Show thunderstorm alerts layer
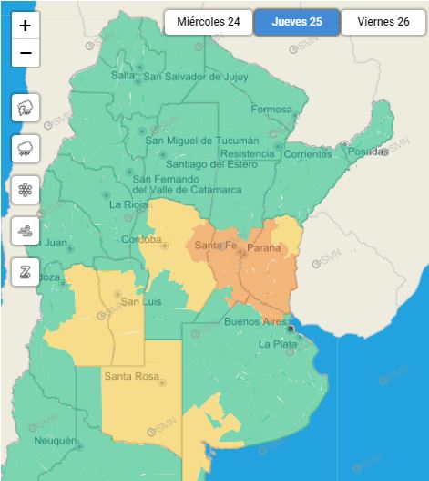The width and height of the screenshot is (429, 481). pyautogui.click(x=26, y=108)
